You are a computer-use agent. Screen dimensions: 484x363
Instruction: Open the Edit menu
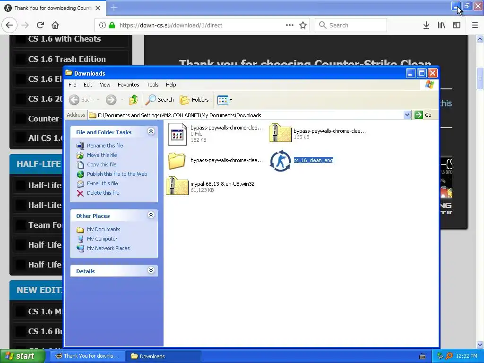click(88, 85)
